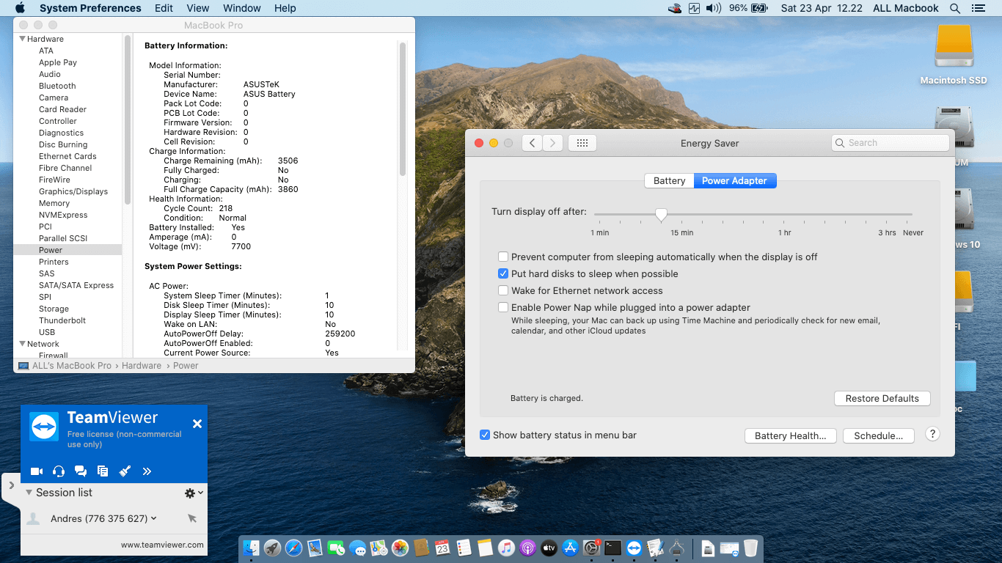Viewport: 1002px width, 563px height.
Task: Open TeamViewer icon in the Dock
Action: pos(635,548)
